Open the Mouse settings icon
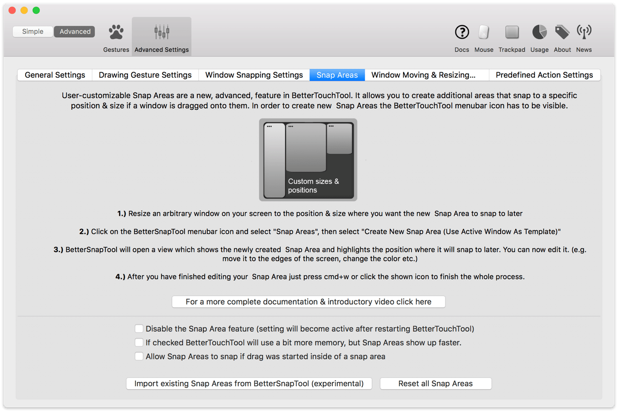 pyautogui.click(x=483, y=32)
